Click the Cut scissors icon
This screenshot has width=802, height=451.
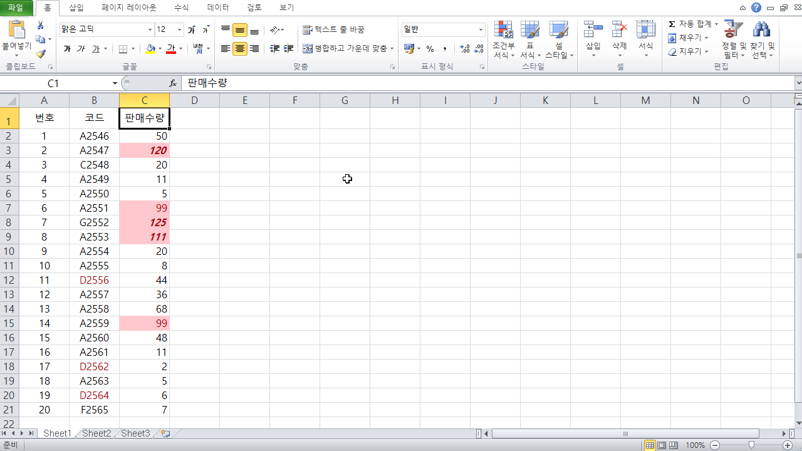coord(41,26)
